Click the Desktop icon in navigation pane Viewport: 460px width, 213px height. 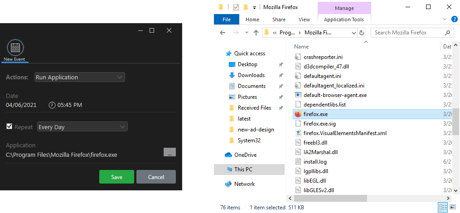pyautogui.click(x=232, y=64)
